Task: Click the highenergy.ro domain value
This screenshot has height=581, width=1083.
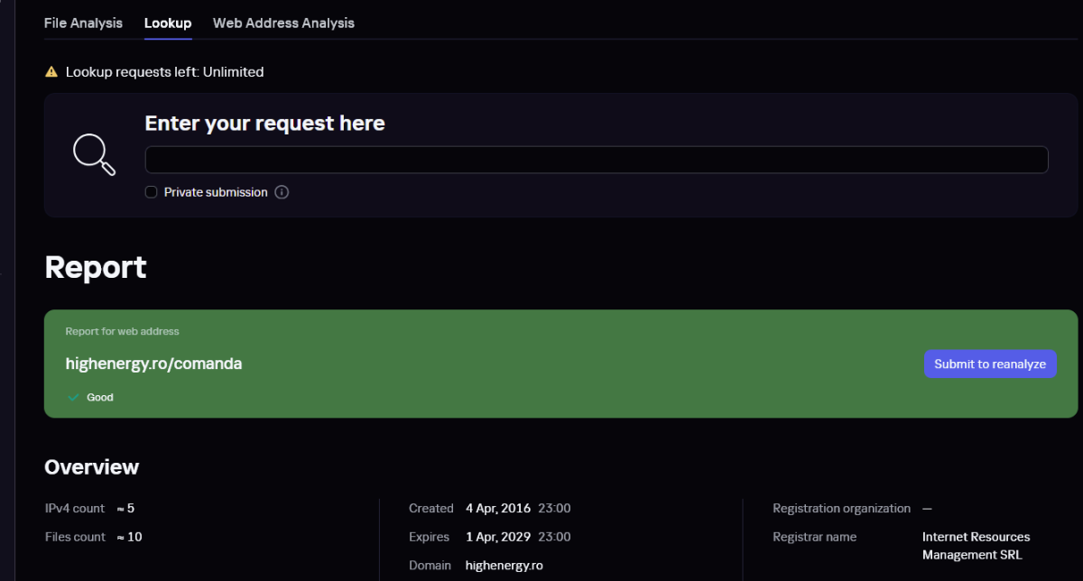Action: tap(504, 566)
